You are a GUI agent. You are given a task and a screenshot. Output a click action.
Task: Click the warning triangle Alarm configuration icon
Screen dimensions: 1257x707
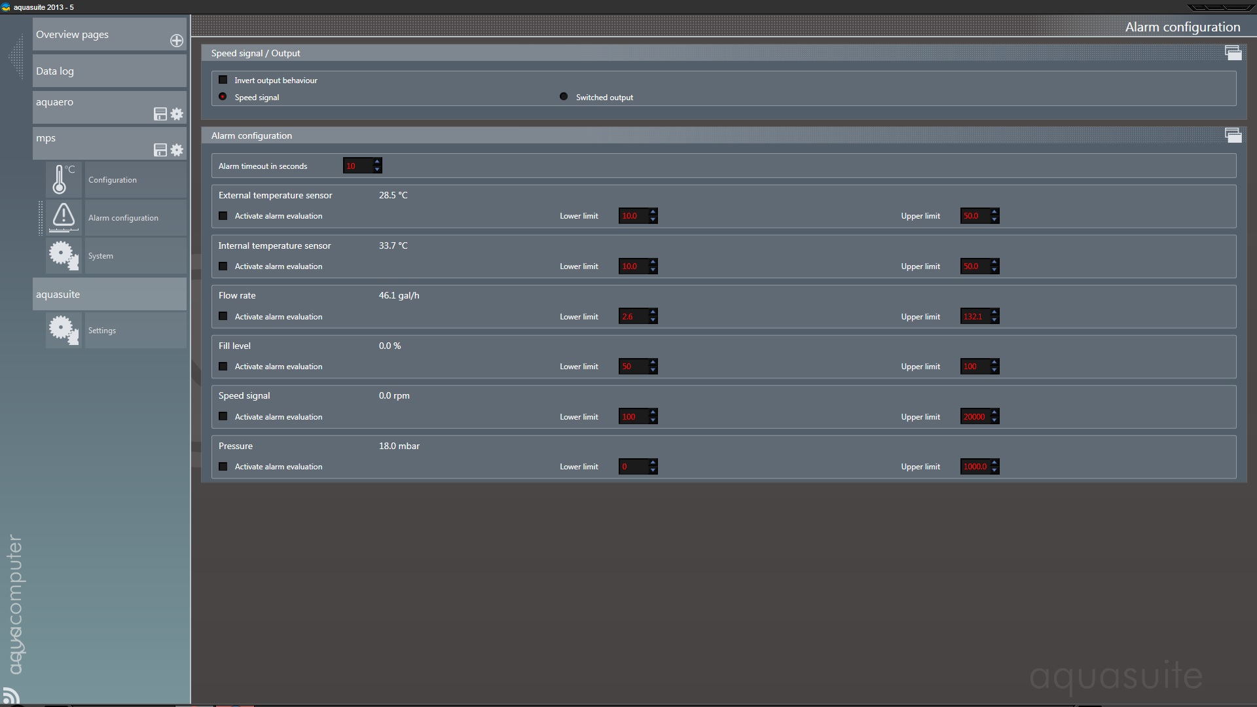click(x=64, y=217)
